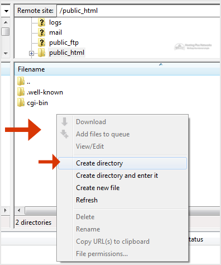Click the public_html folder icon in tree
221x265 pixels.
42,53
